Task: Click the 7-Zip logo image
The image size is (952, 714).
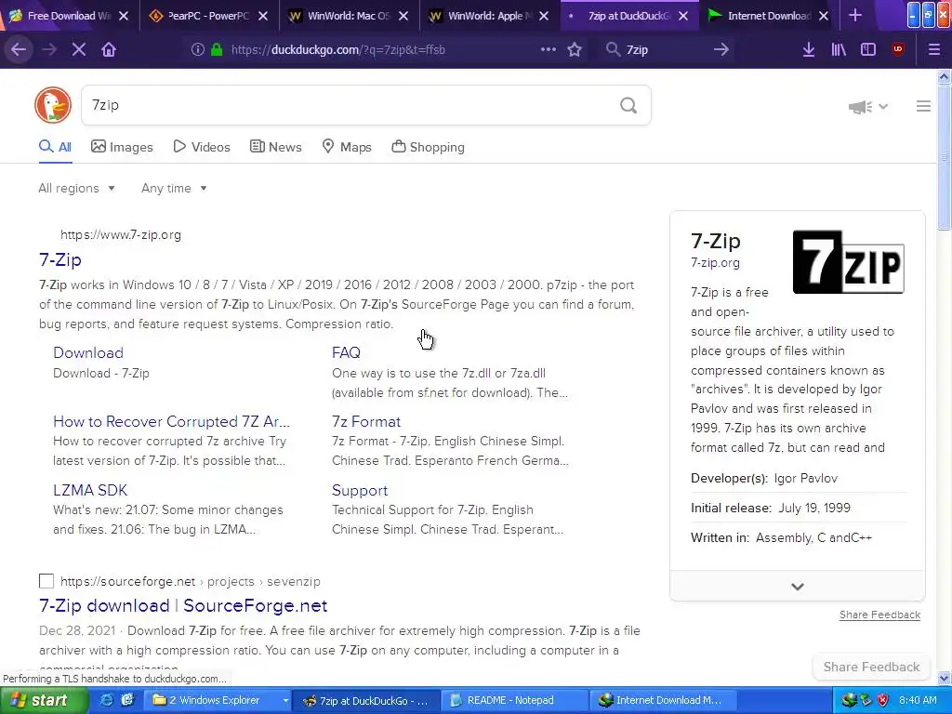Action: [848, 261]
